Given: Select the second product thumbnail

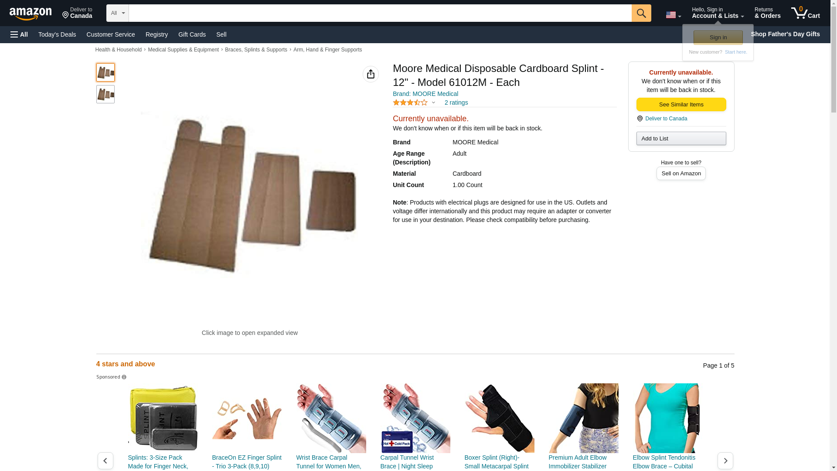Looking at the screenshot, I should 105,94.
